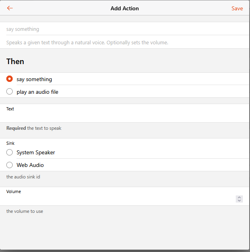
Task: Click the 'Volume' field label
Action: pos(14,191)
